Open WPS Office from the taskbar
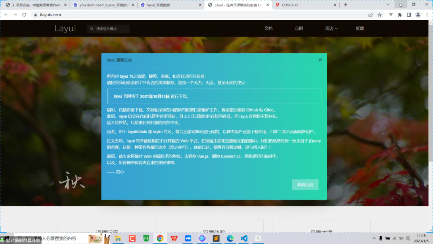433x244 pixels. (174, 238)
